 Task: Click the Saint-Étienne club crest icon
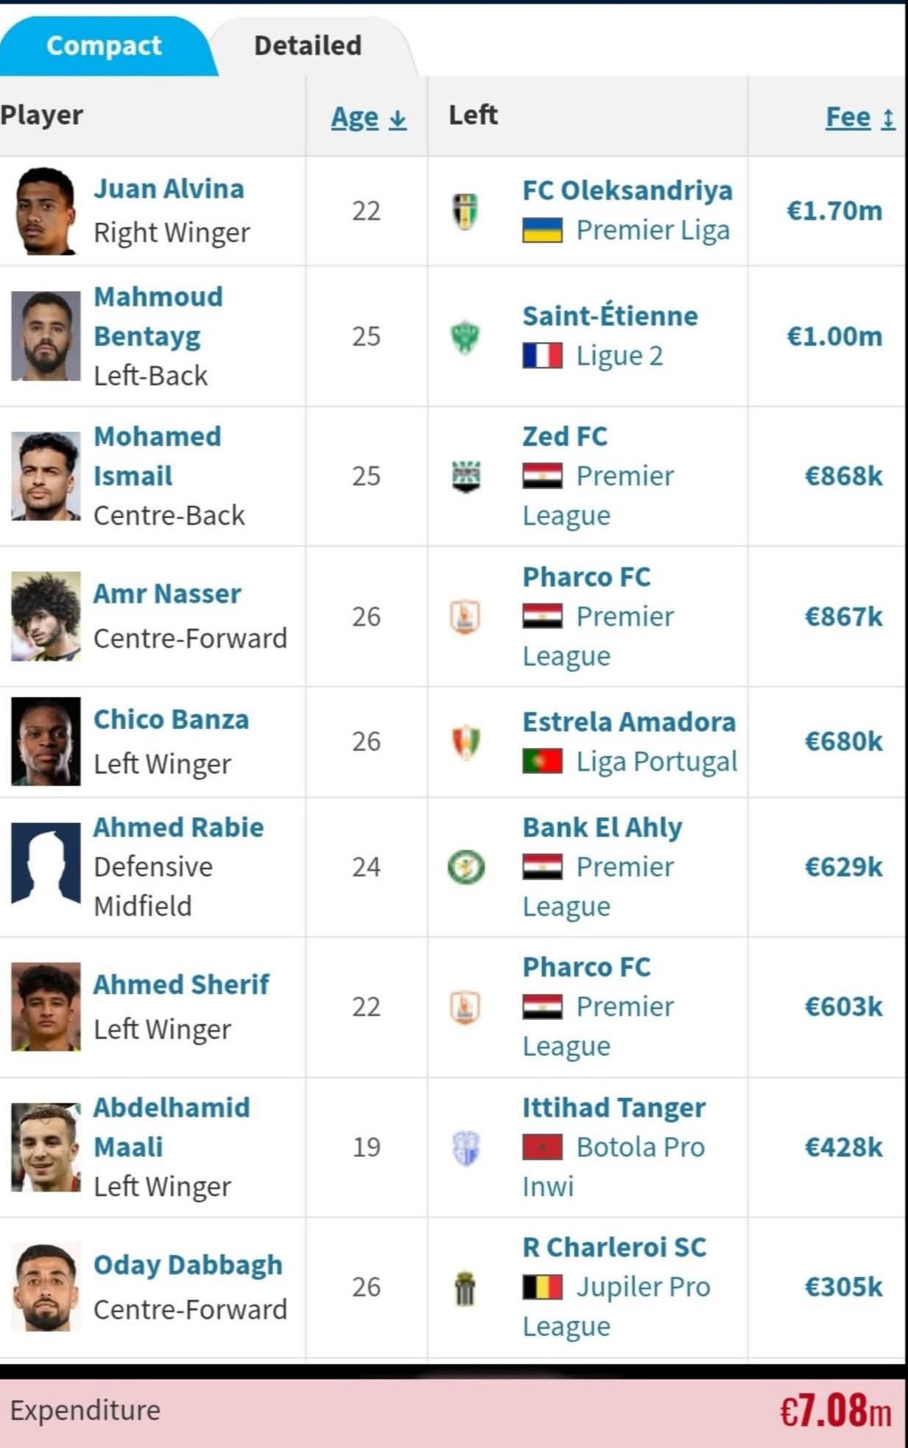pos(465,337)
